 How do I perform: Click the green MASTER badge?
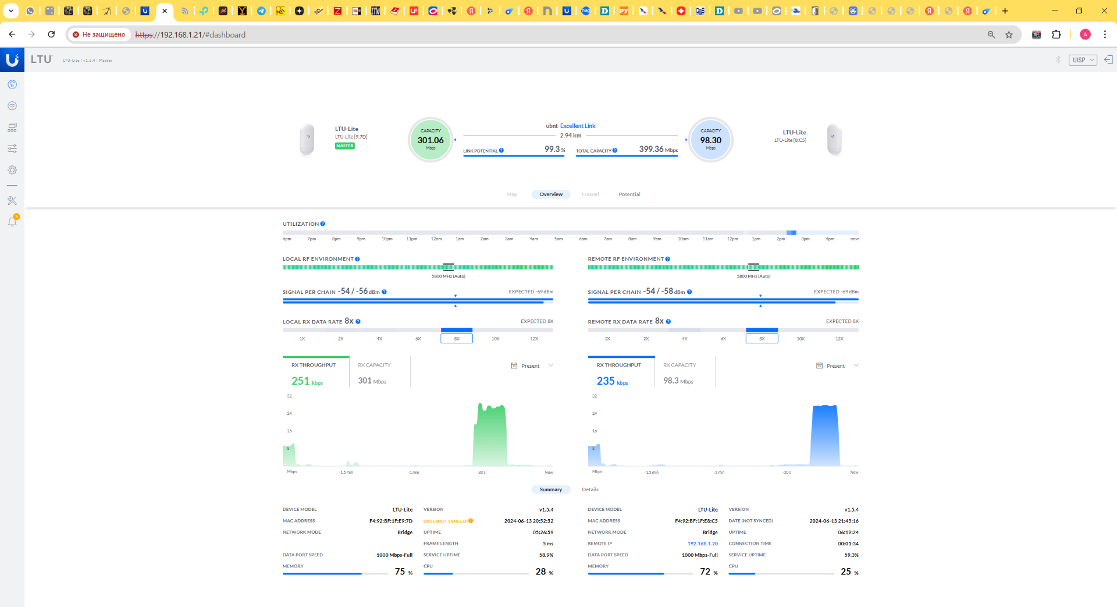345,146
